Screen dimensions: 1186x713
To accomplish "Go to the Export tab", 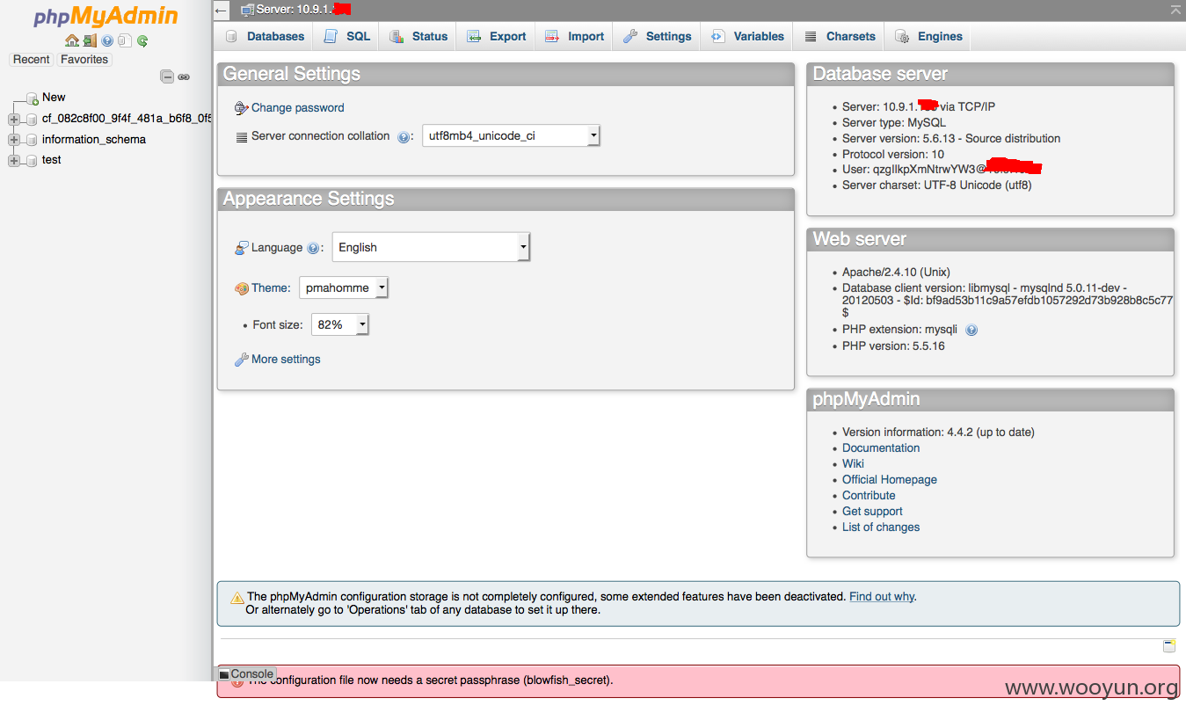I will tap(497, 36).
